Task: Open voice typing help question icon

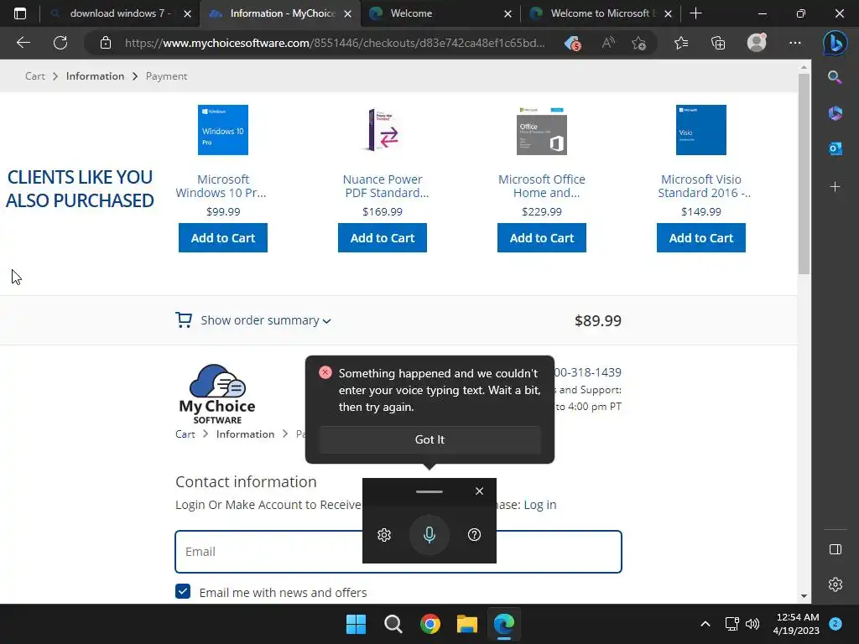Action: (475, 535)
